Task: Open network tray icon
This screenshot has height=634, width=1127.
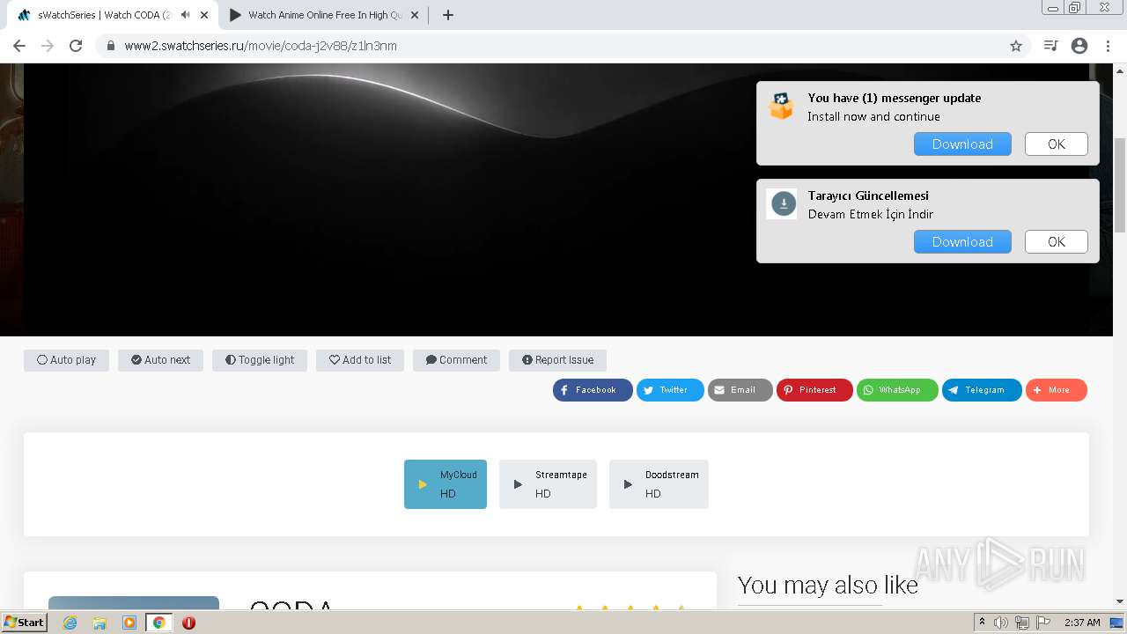Action: (x=1022, y=623)
